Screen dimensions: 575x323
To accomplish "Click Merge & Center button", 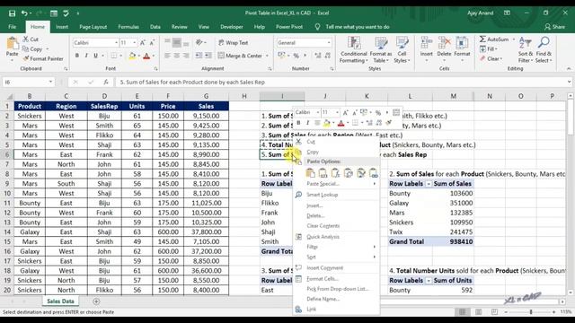I will (x=240, y=56).
